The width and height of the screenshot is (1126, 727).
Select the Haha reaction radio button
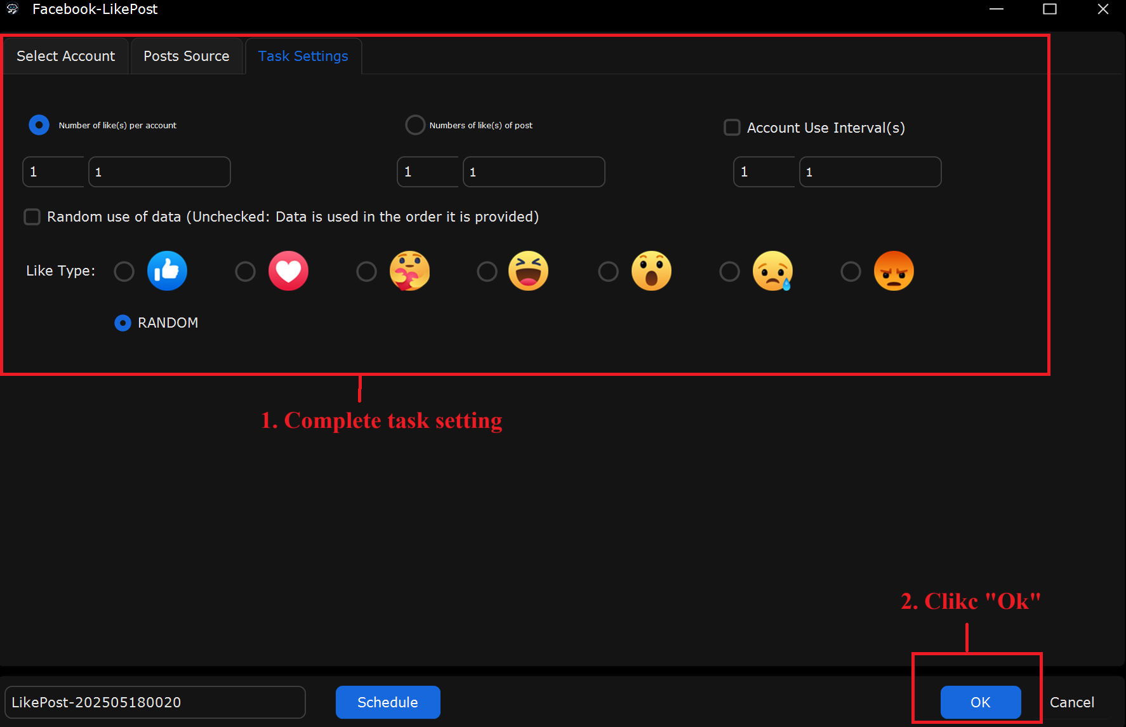coord(487,272)
